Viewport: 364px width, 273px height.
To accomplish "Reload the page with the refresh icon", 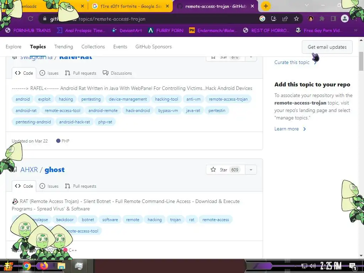I will click(31, 18).
